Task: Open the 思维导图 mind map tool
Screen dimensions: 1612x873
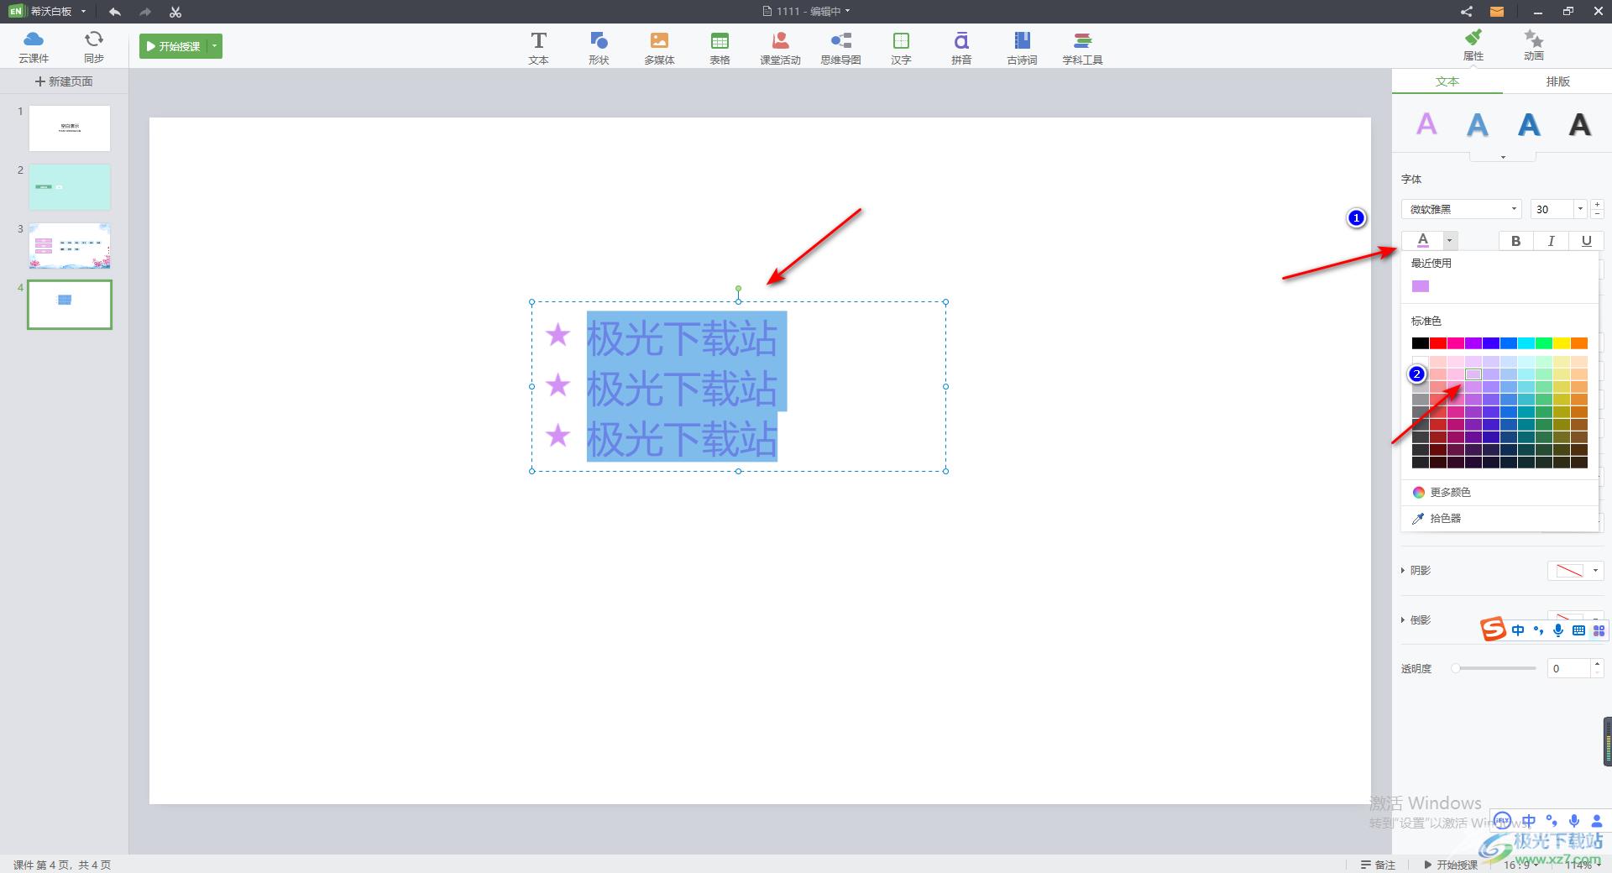Action: [840, 48]
